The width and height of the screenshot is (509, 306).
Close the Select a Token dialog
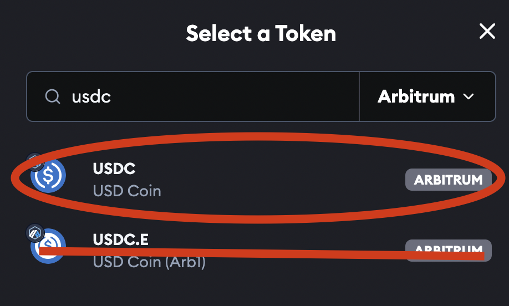tap(487, 32)
